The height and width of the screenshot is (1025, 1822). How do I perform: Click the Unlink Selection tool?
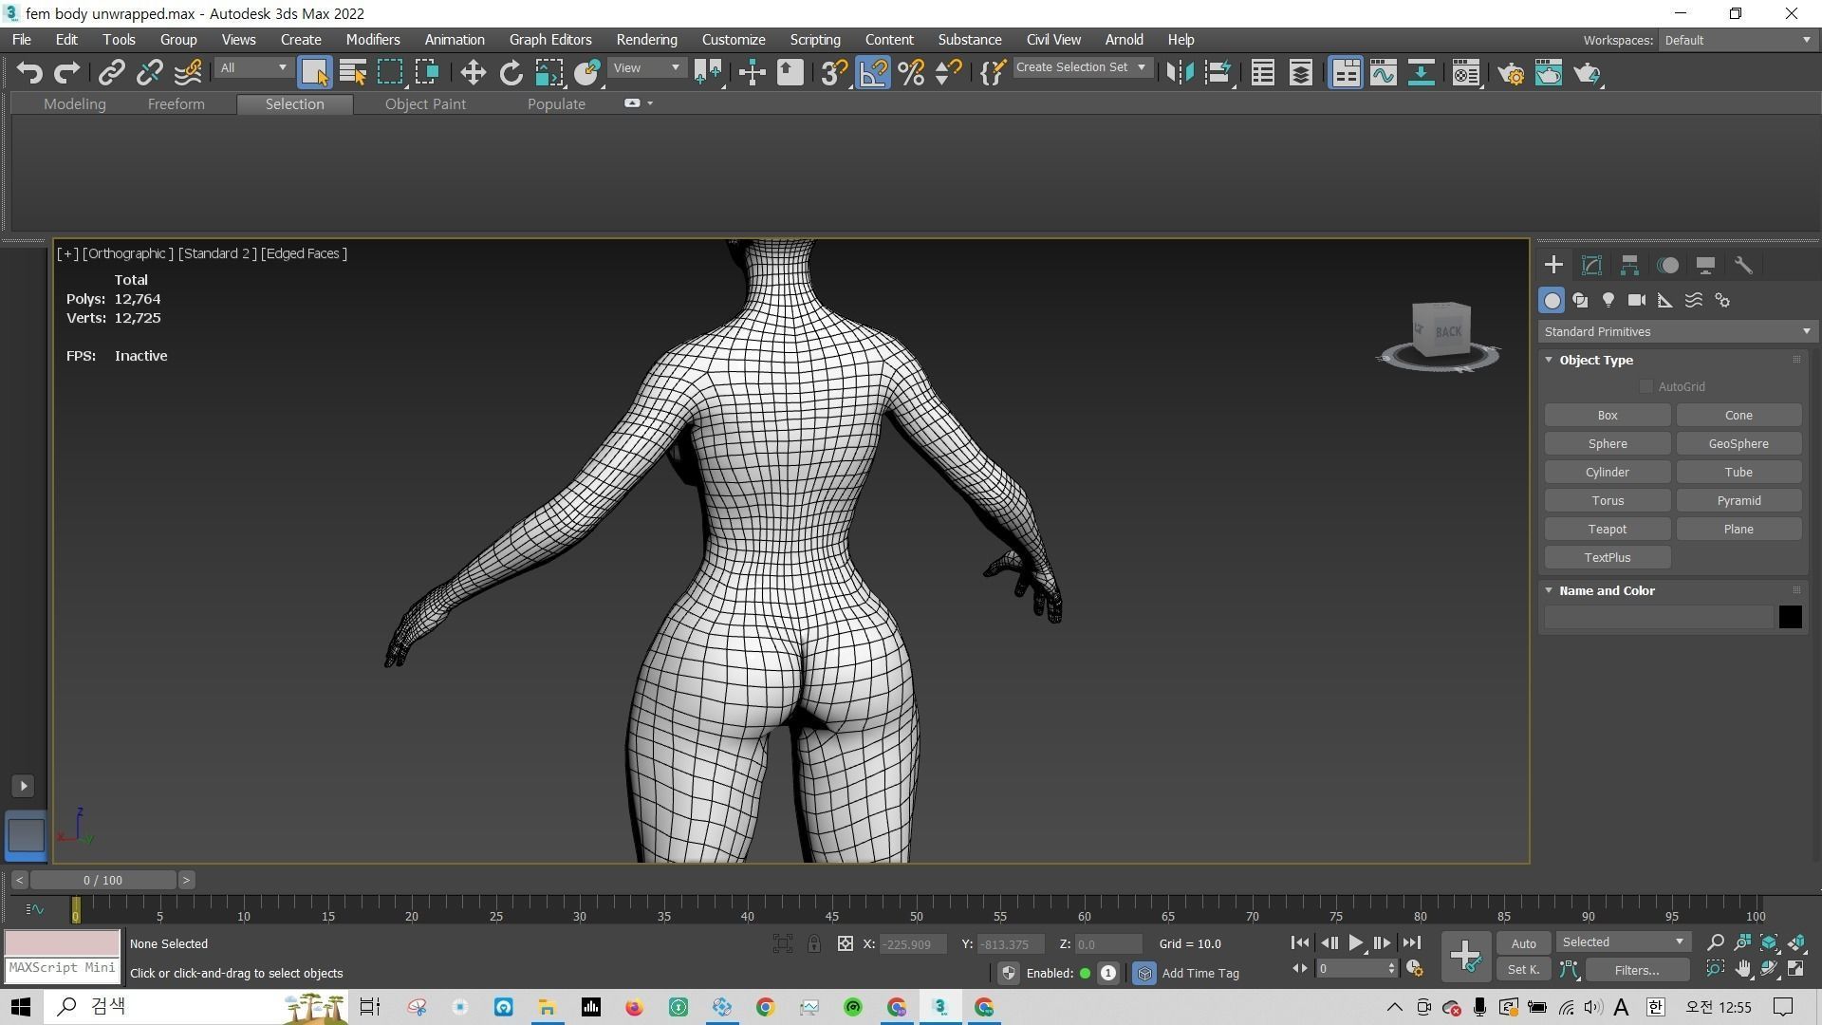(x=149, y=73)
